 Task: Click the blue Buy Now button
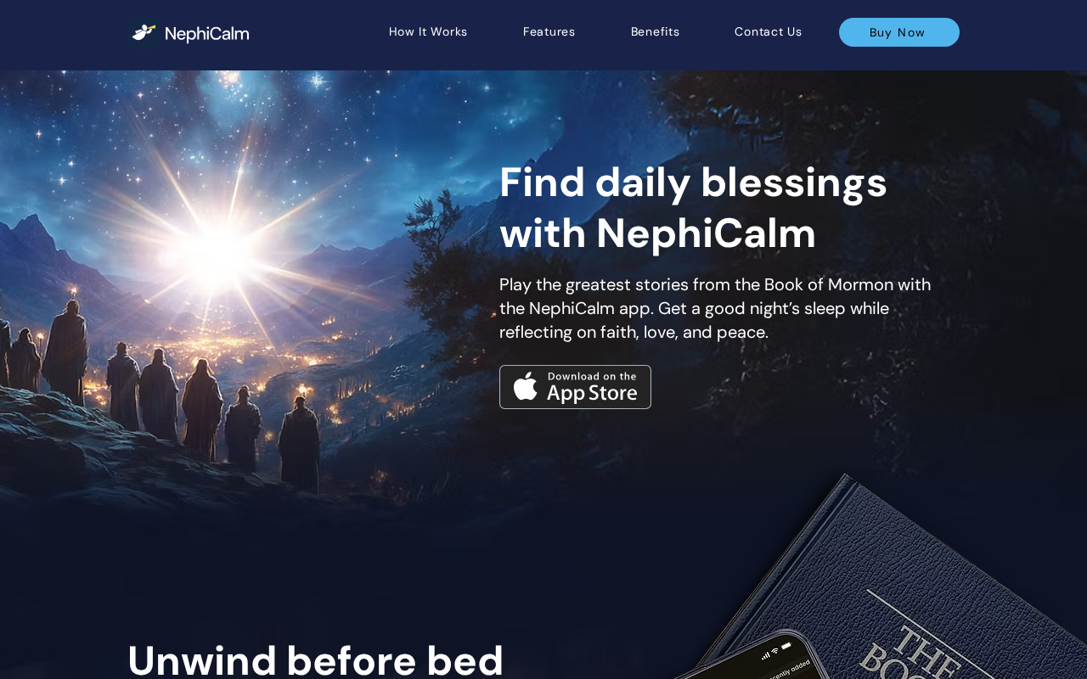899,32
